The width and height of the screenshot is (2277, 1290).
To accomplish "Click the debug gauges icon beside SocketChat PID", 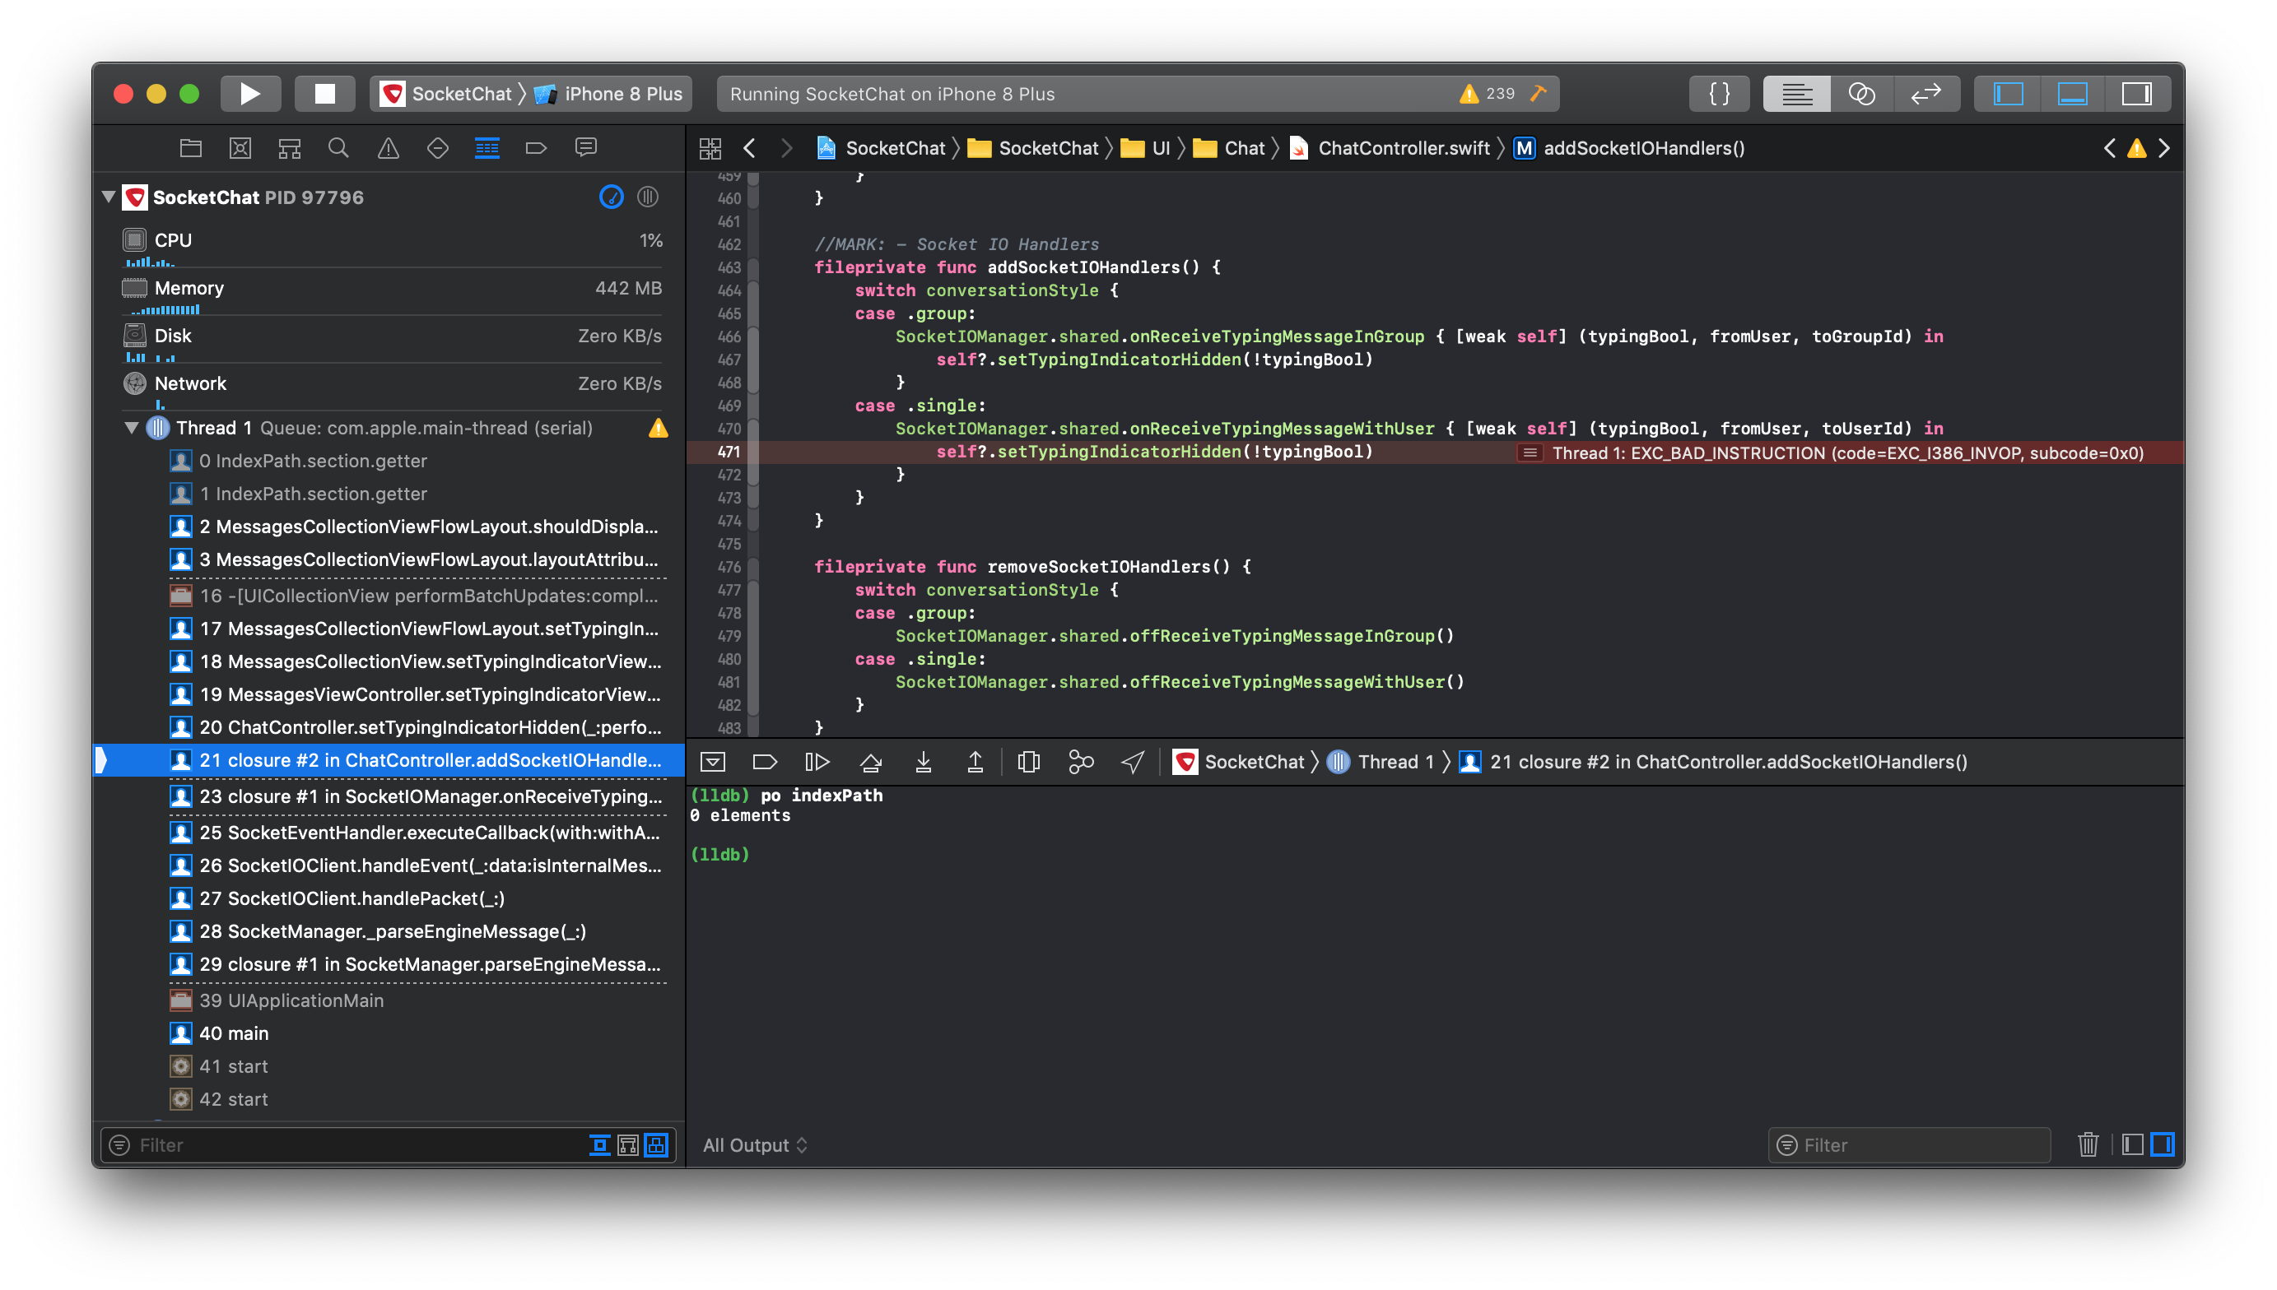I will tap(612, 197).
